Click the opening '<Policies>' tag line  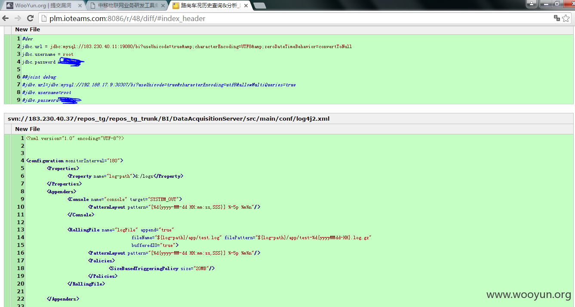point(101,261)
